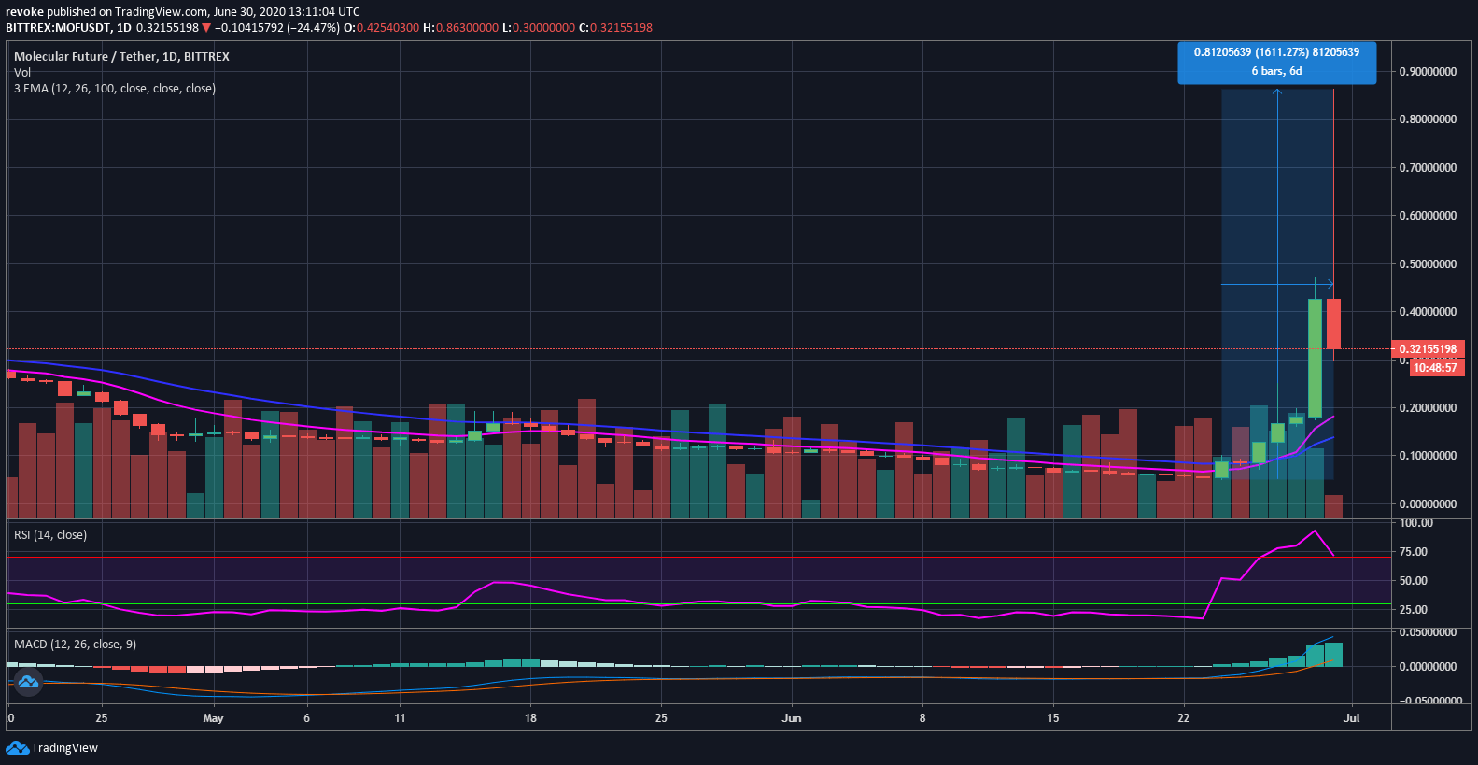1478x765 pixels.
Task: Click the countdown timer label 10:48:57
Action: click(1435, 368)
